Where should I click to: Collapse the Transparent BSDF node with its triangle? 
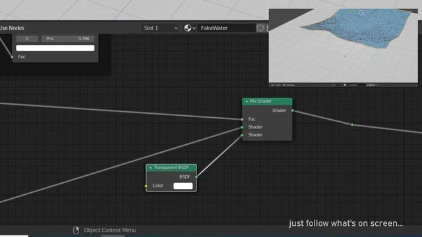pos(151,168)
